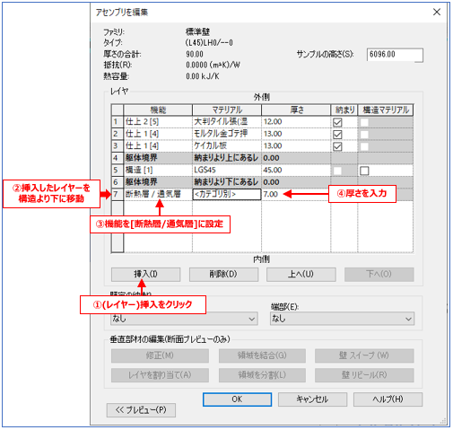
Task: Click the 挿入(I) button
Action: [145, 274]
